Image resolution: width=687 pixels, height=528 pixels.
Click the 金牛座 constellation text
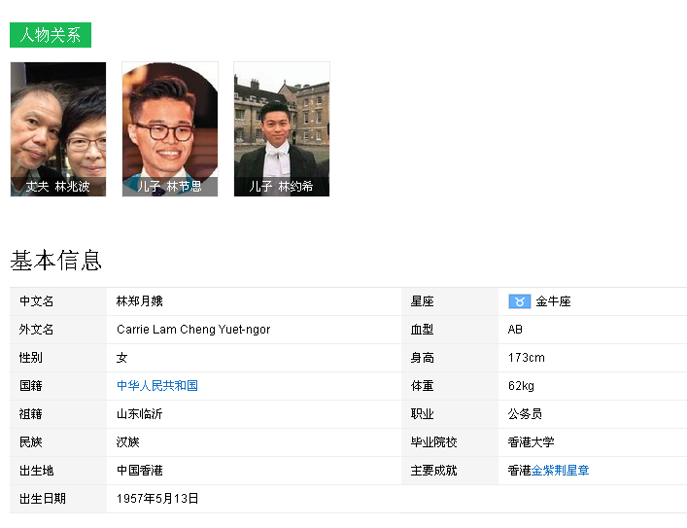[553, 301]
